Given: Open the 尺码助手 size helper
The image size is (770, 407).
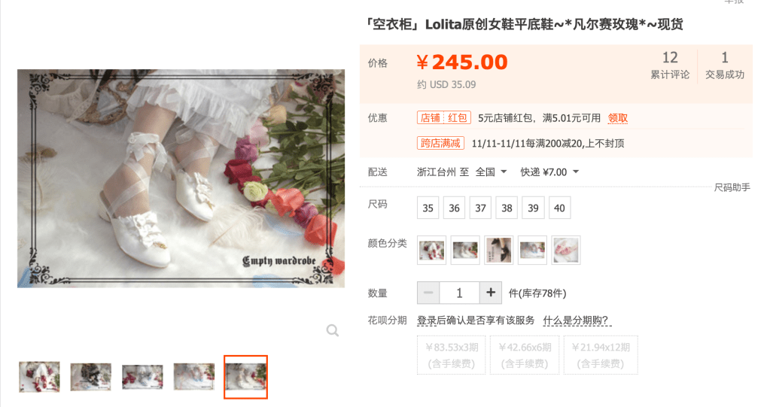Looking at the screenshot, I should point(732,187).
